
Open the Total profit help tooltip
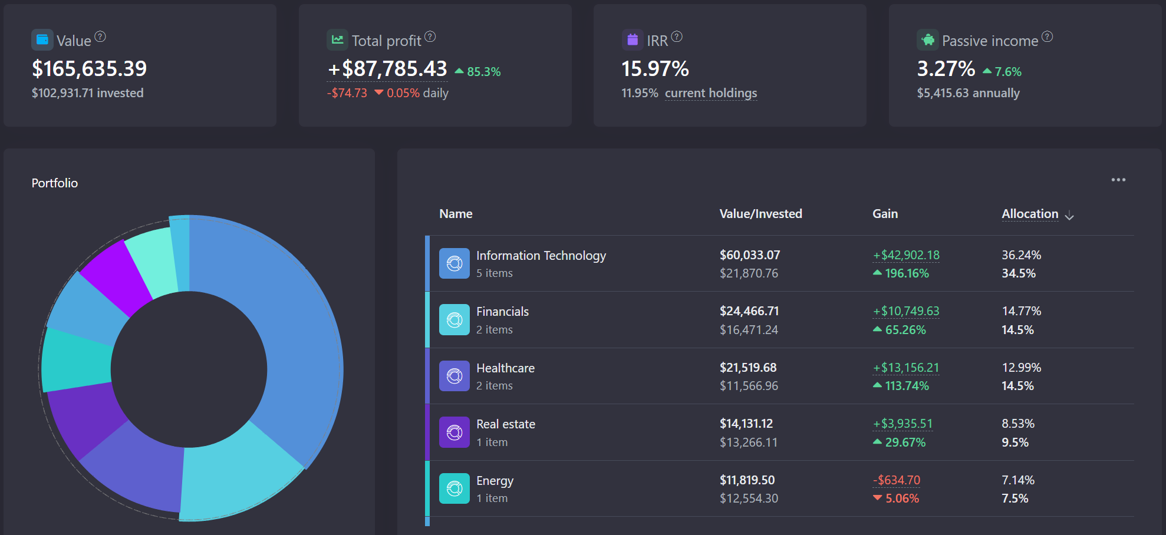point(431,37)
